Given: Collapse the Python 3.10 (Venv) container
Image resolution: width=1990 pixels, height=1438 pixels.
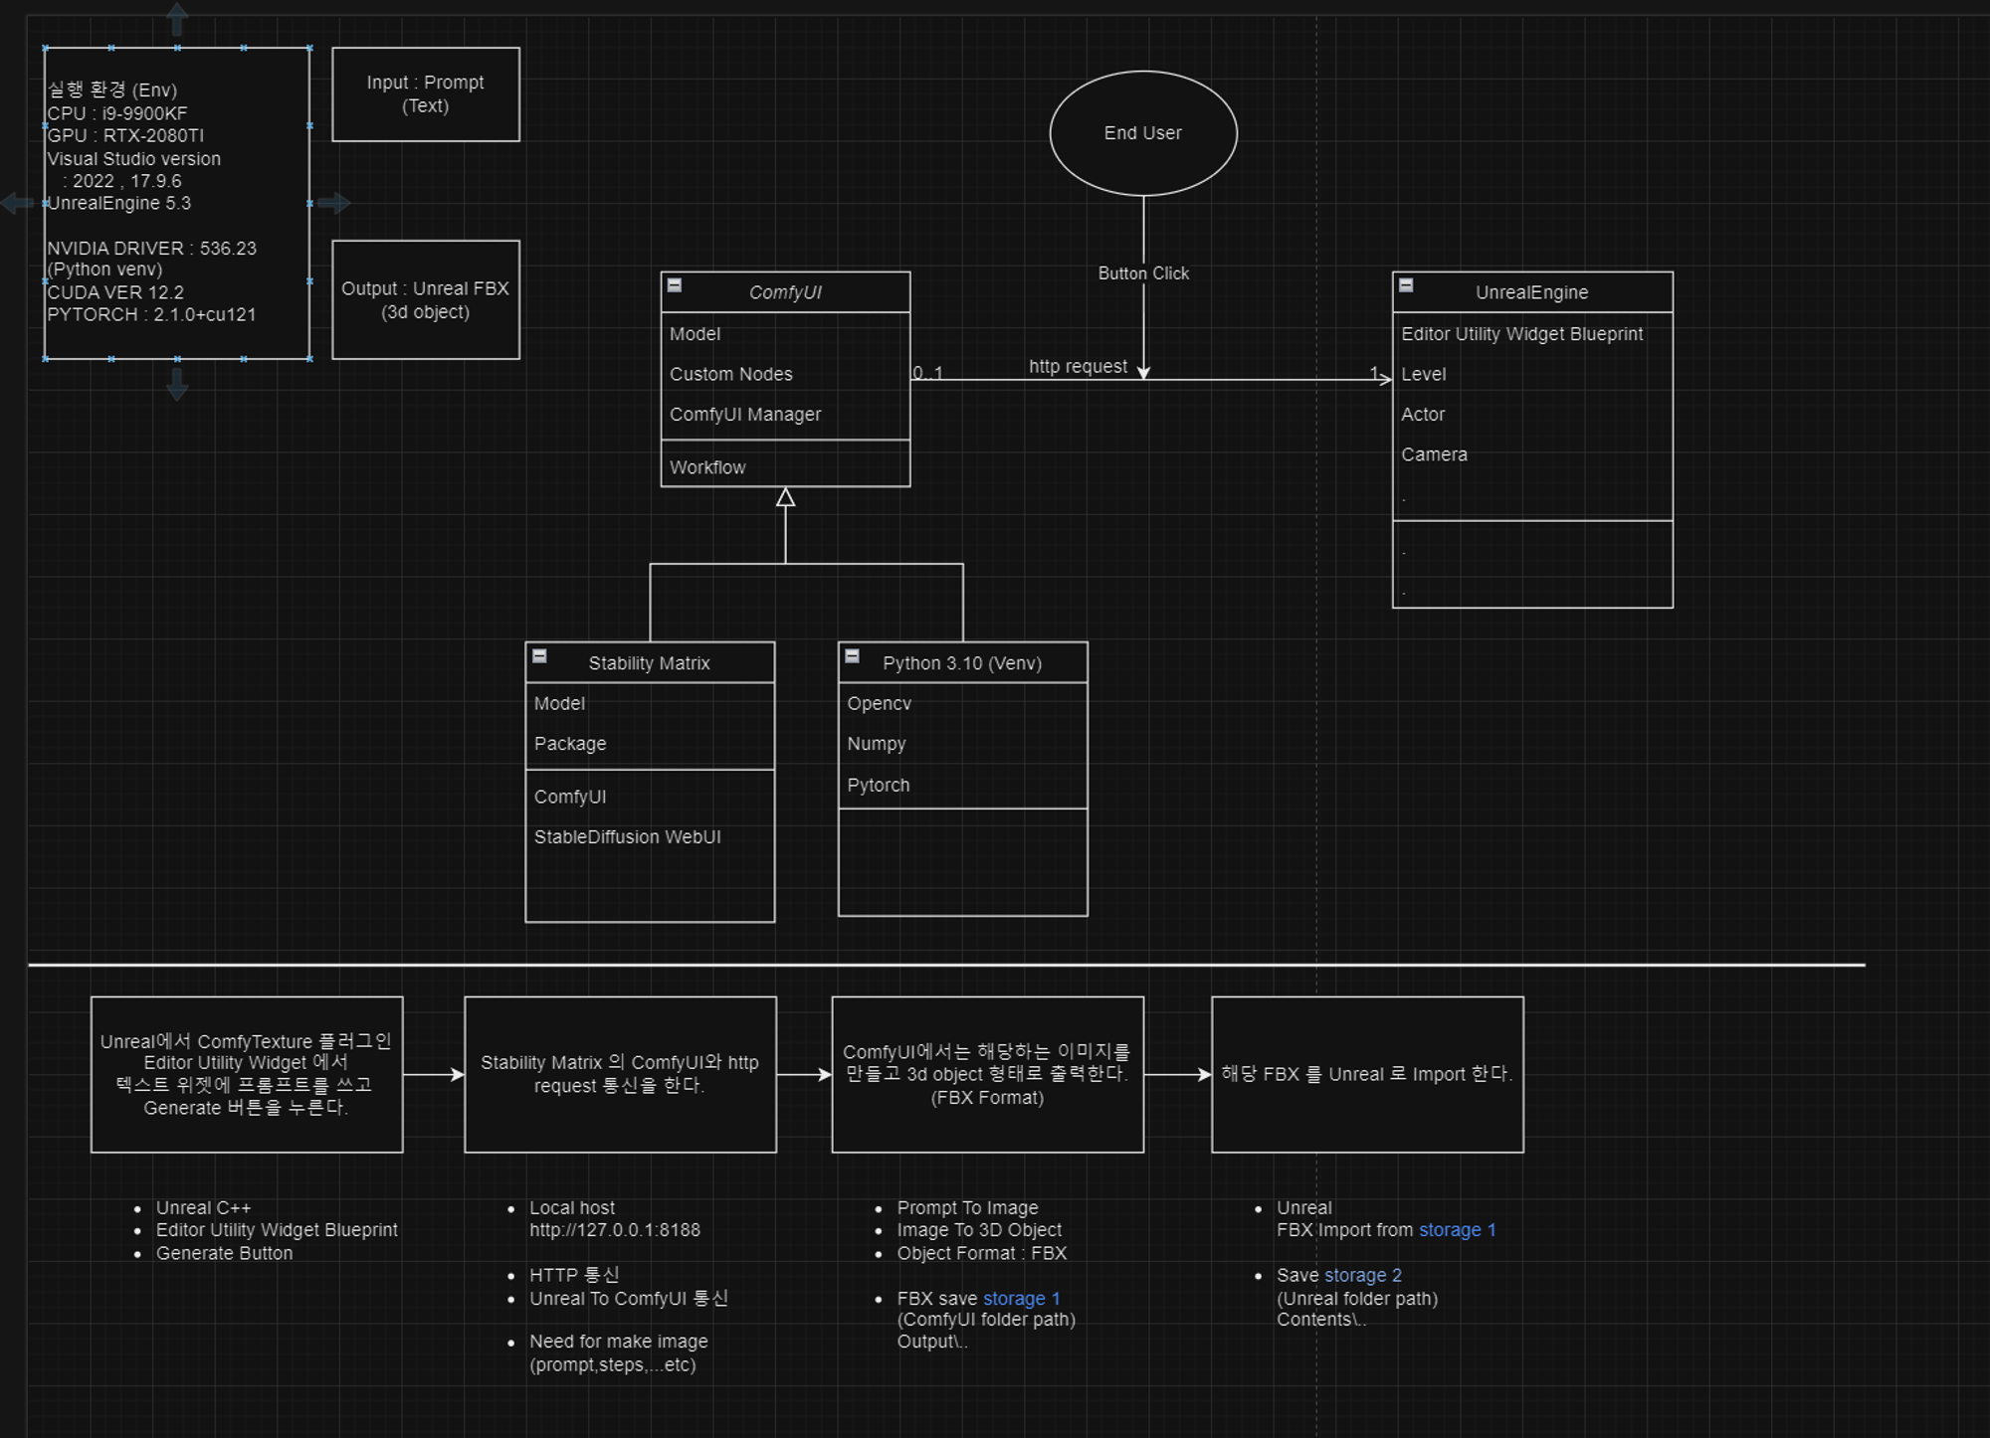Looking at the screenshot, I should click(x=853, y=656).
